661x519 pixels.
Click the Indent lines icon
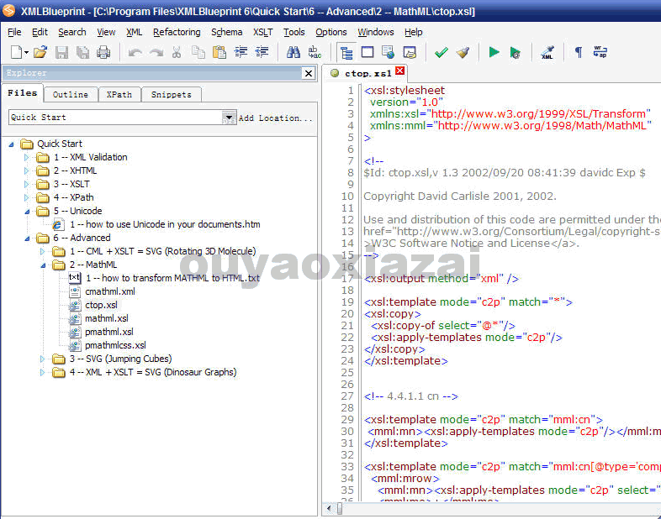241,52
